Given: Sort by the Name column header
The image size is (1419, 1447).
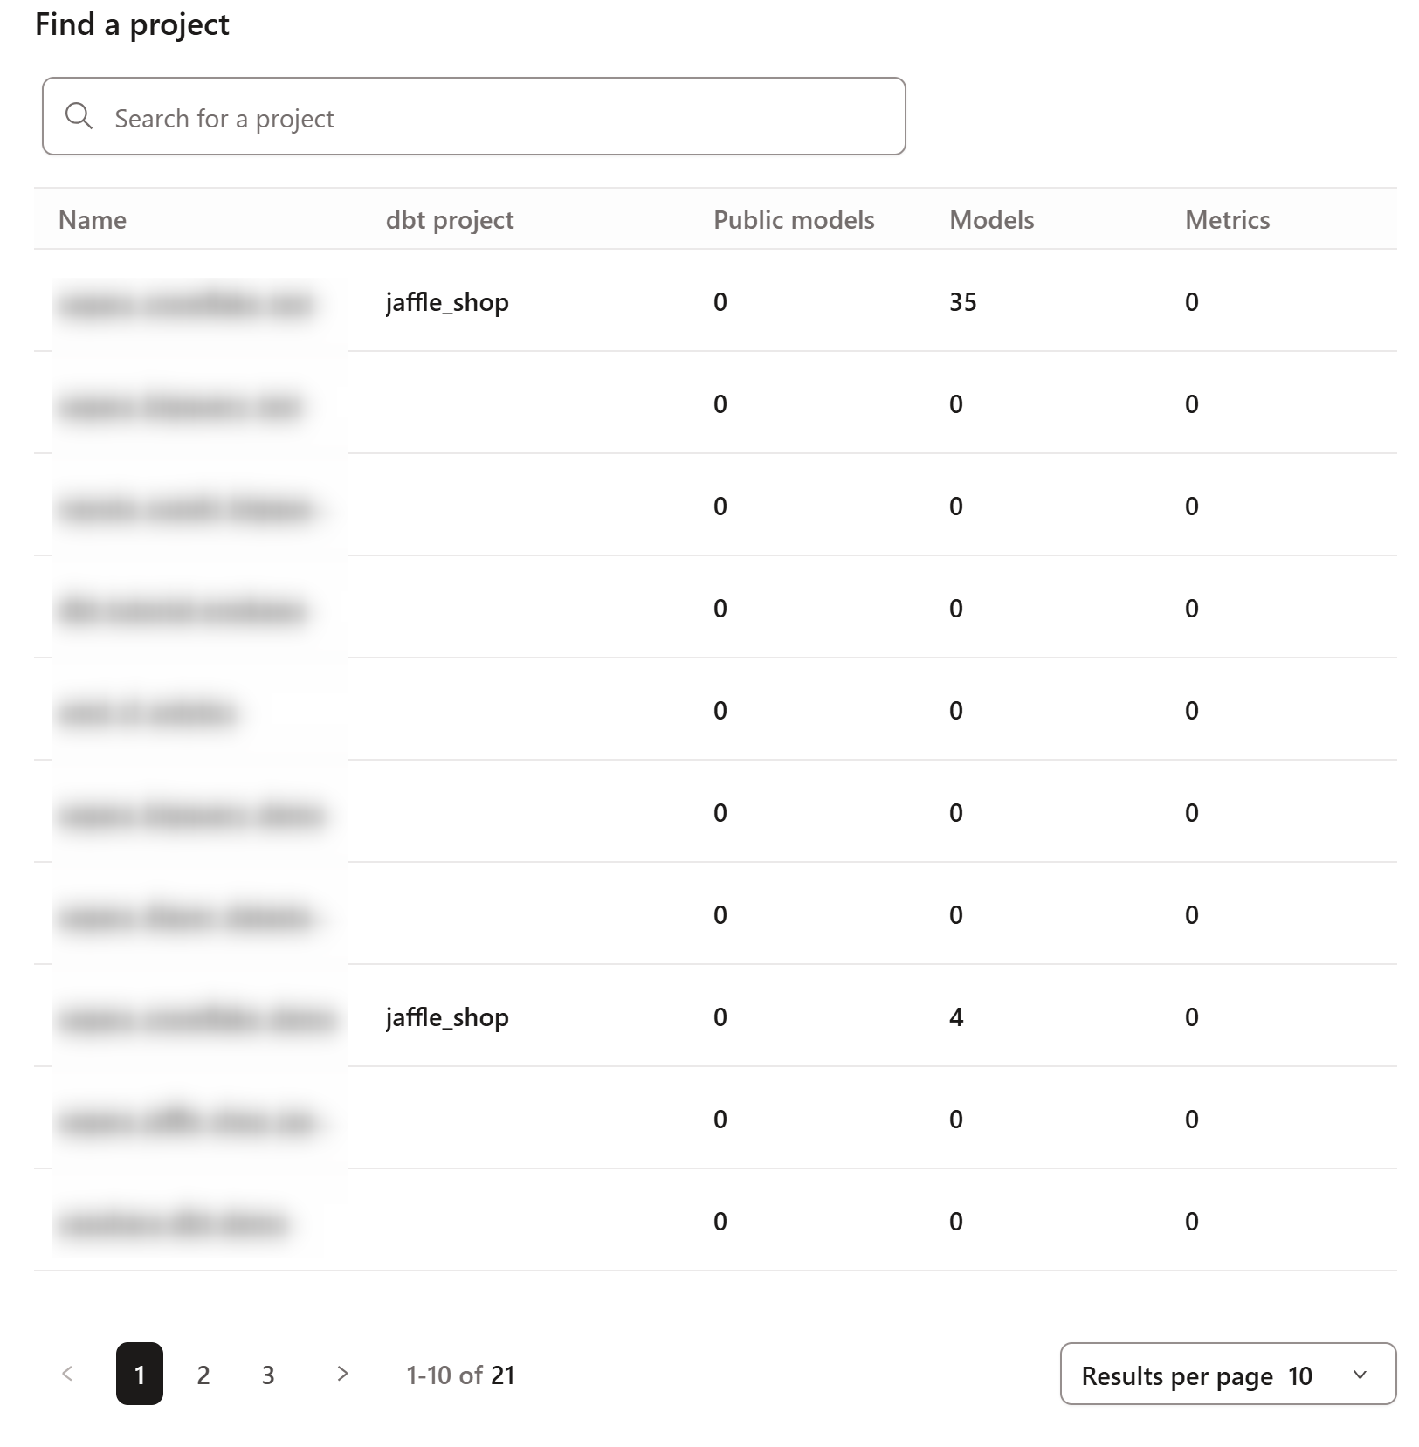Looking at the screenshot, I should click(93, 219).
